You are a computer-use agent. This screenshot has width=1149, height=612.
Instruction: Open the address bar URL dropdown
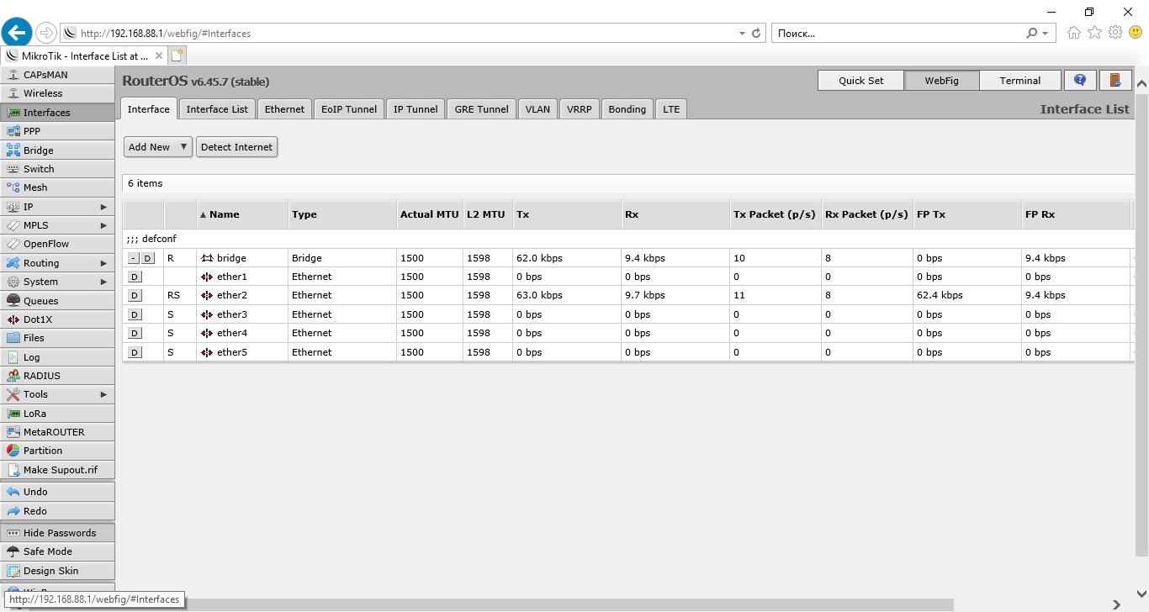pyautogui.click(x=742, y=34)
